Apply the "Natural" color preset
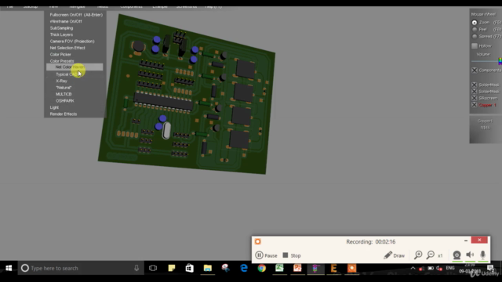This screenshot has width=502, height=282. click(64, 87)
